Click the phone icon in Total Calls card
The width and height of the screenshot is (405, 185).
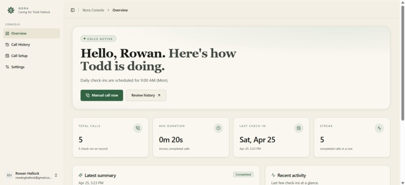138,128
